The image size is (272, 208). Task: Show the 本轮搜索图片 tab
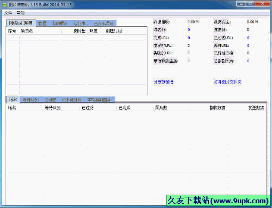point(99,99)
